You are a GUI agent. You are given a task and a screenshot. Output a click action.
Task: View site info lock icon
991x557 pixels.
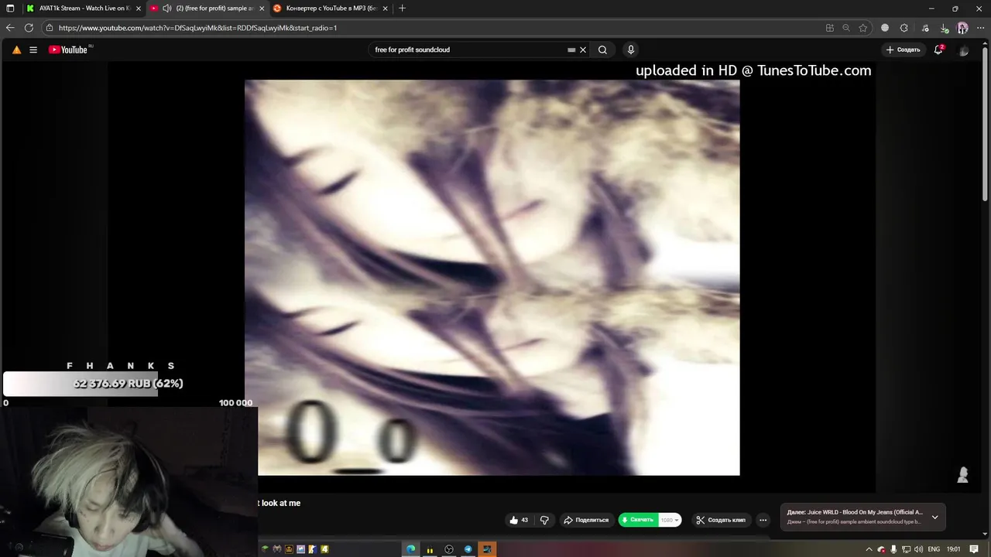tap(50, 28)
